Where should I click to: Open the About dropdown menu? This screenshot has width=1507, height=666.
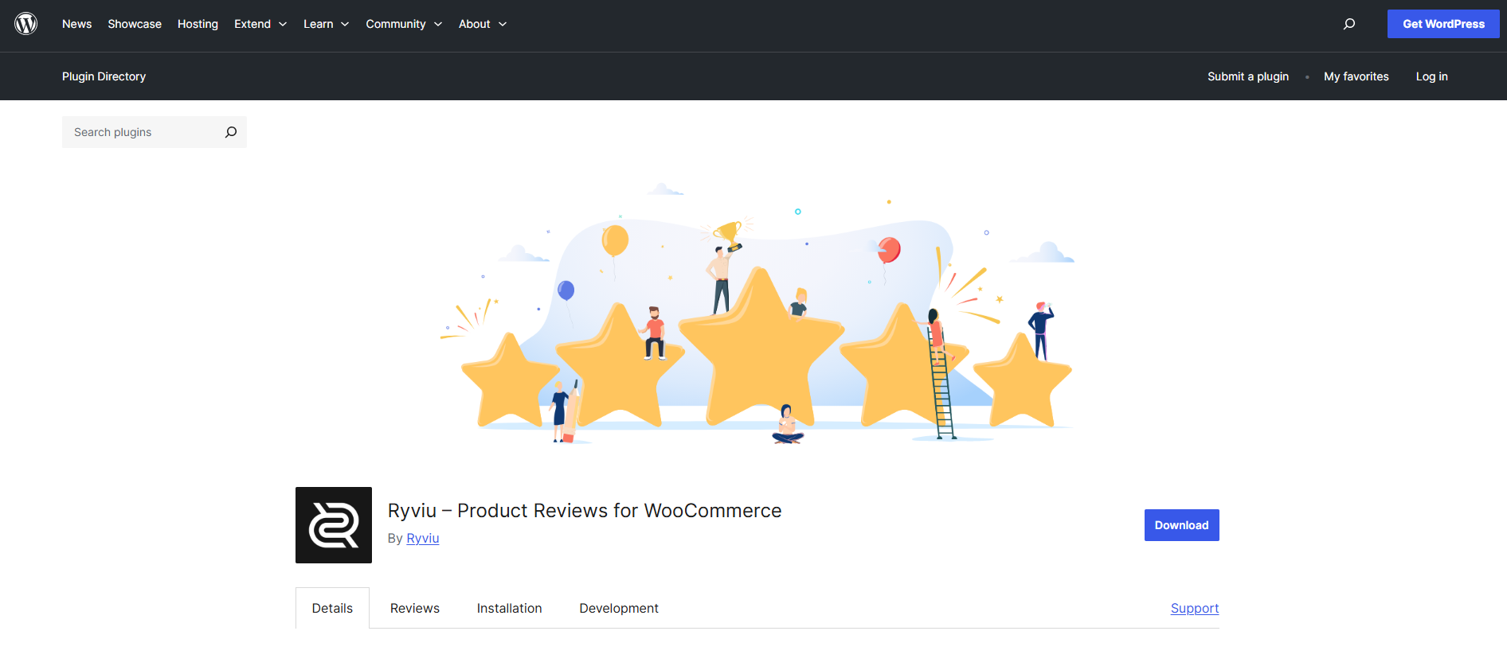[482, 24]
